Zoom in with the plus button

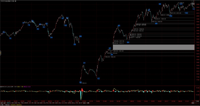coord(196,103)
